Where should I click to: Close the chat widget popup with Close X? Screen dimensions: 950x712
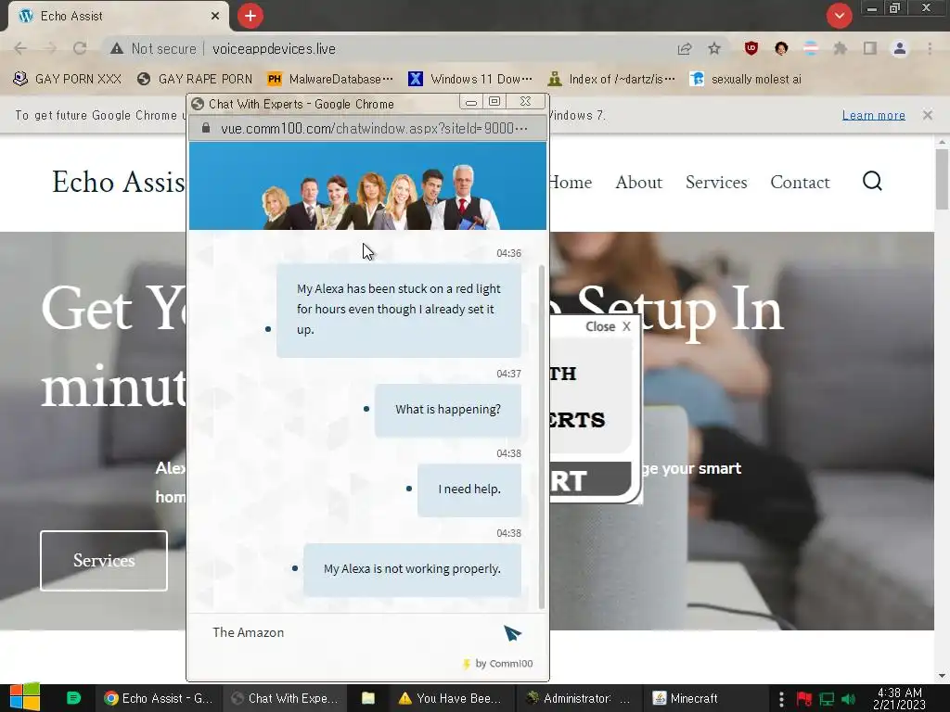[x=608, y=326]
